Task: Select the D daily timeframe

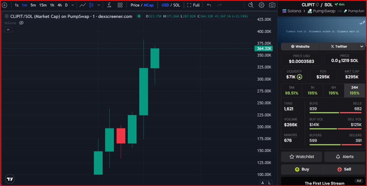Action: tap(66, 5)
